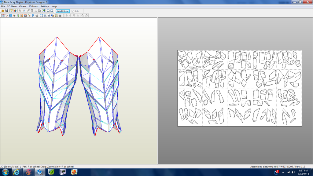313x176 pixels.
Task: Click the dashed selection rectangle icon
Action: 41,15
